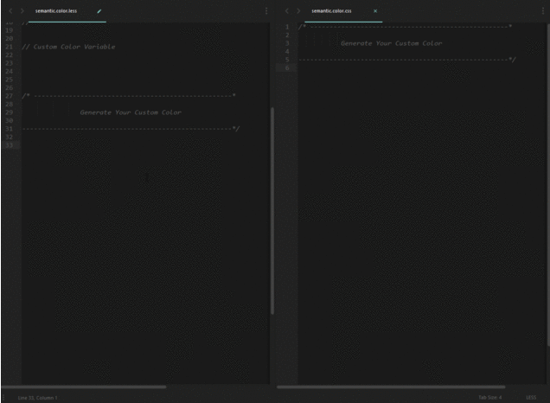Close the semantic.color.css tab
This screenshot has height=403, width=550.
375,11
